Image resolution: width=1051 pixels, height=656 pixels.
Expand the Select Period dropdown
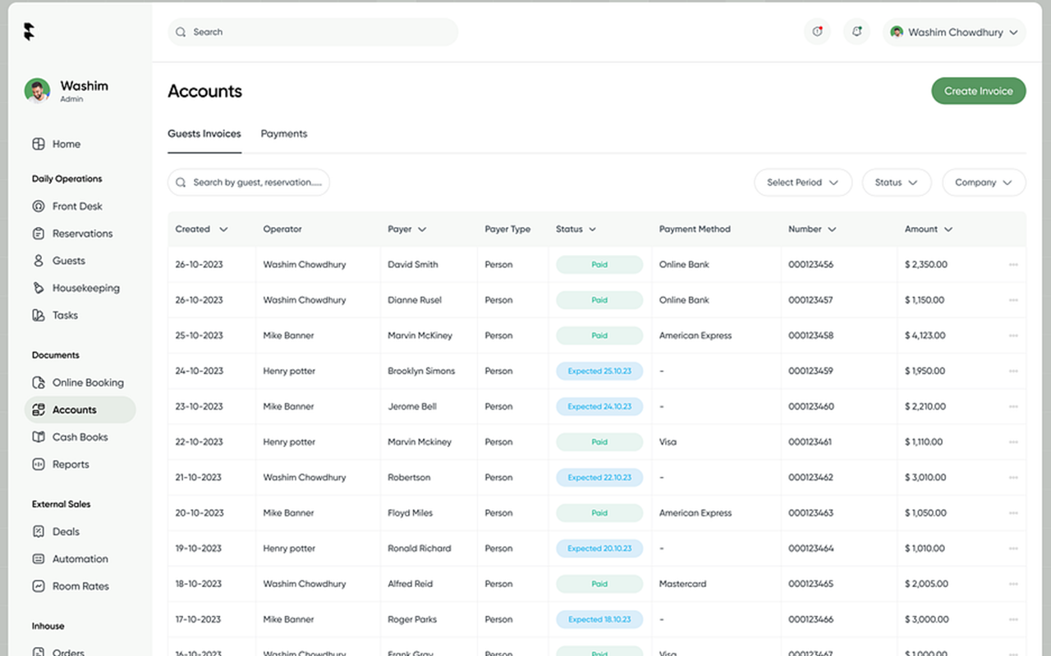tap(802, 182)
